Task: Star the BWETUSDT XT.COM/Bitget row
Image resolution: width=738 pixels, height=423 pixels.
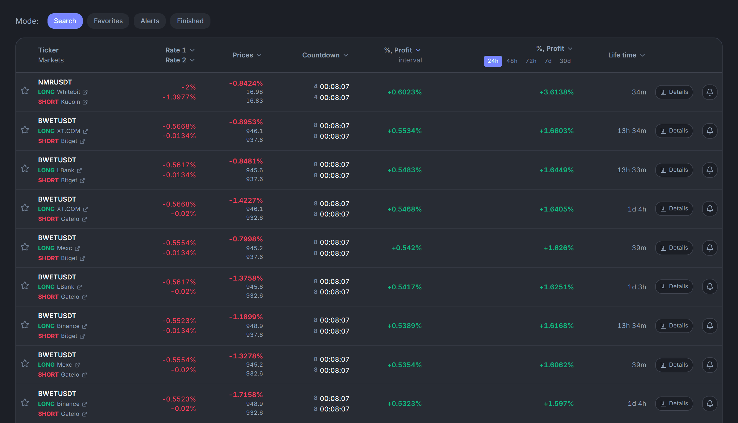Action: (25, 129)
